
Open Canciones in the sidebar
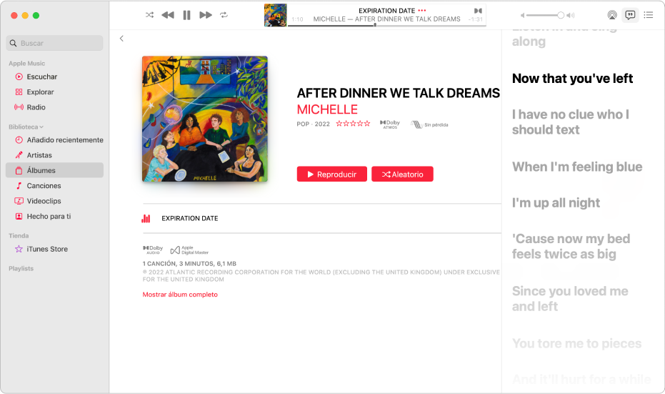point(54,185)
